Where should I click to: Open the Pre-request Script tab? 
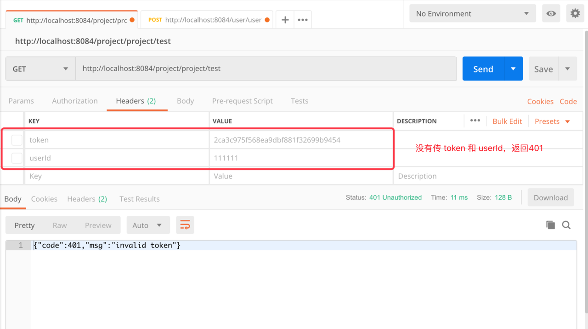coord(243,101)
